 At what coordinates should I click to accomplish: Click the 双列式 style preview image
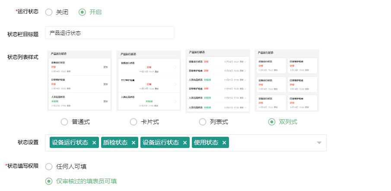click(287, 81)
